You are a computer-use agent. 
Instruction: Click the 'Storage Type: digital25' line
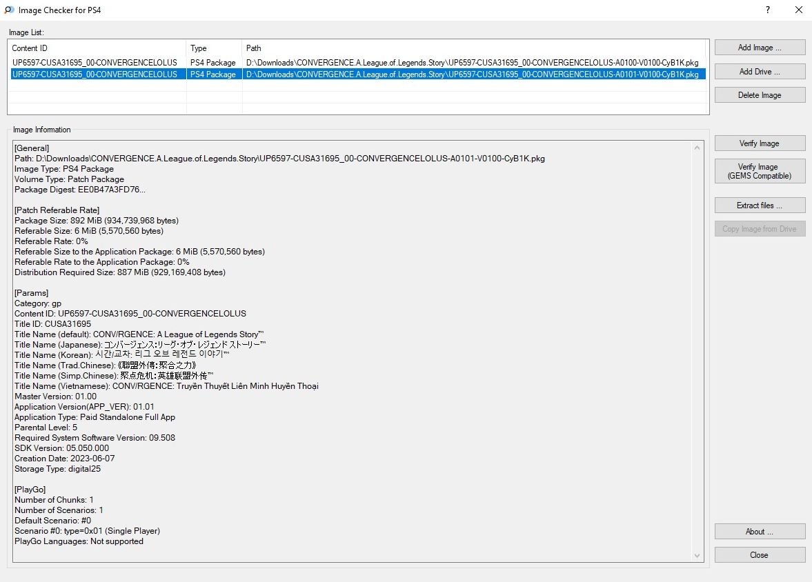coord(57,469)
